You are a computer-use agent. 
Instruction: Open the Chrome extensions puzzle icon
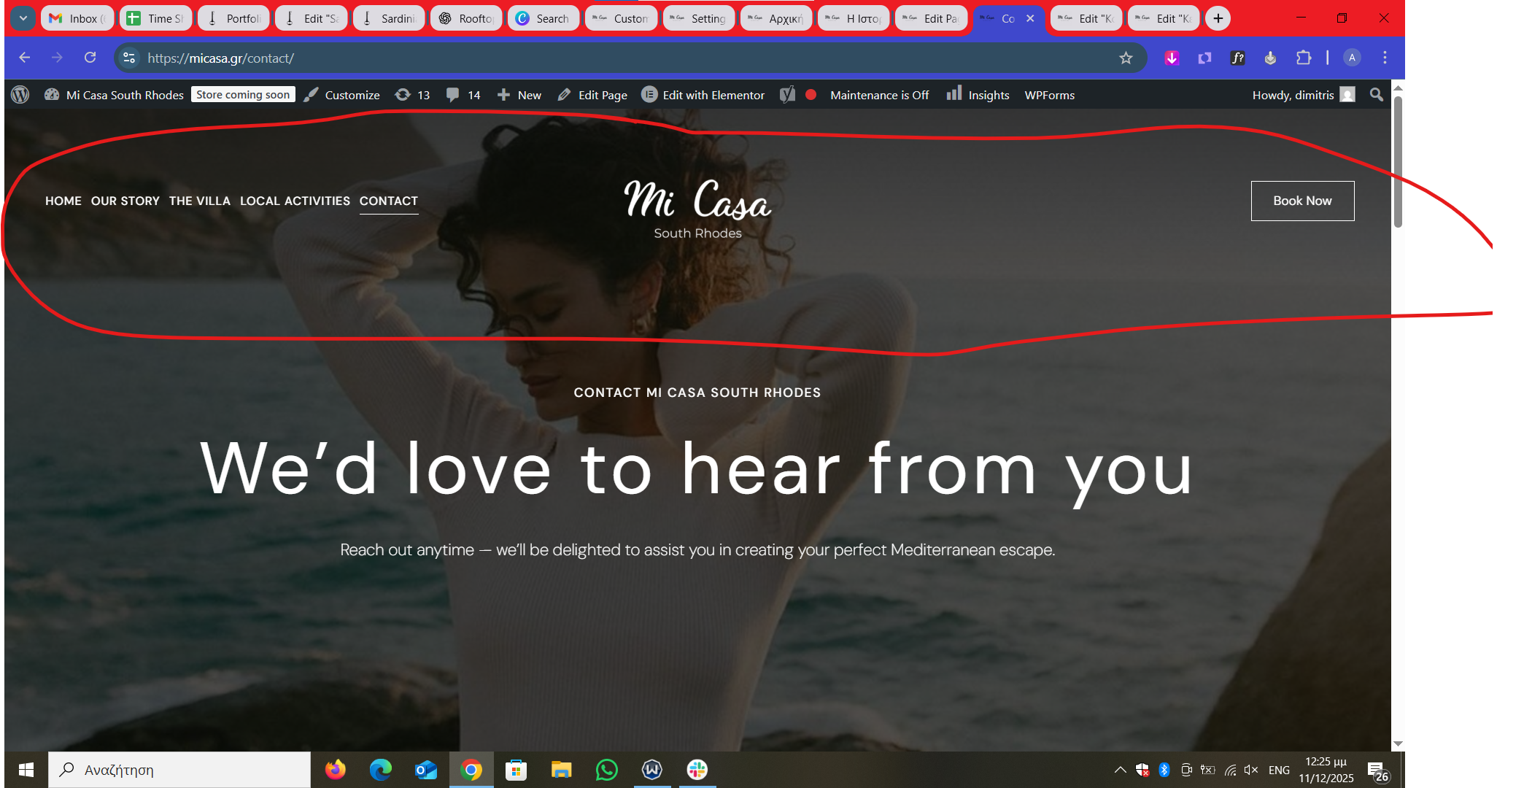click(1303, 58)
